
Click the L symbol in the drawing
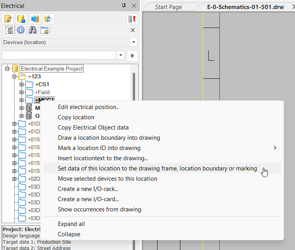pos(211,56)
